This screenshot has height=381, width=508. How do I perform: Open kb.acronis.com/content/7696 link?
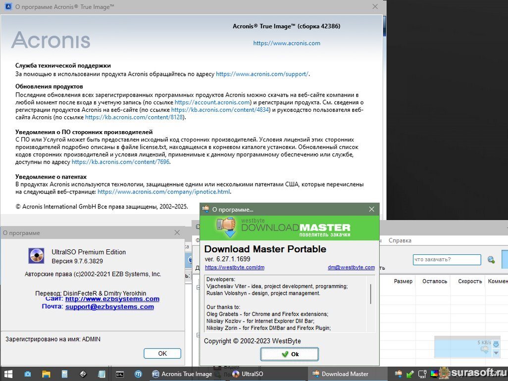(120, 162)
